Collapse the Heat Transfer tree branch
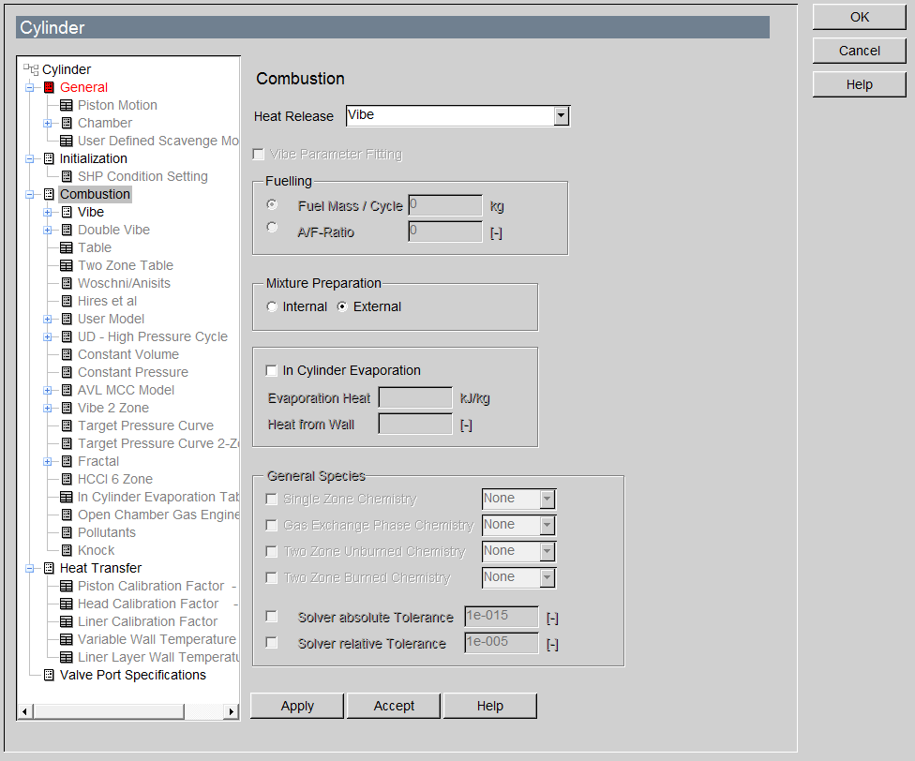The image size is (915, 761). pyautogui.click(x=30, y=568)
